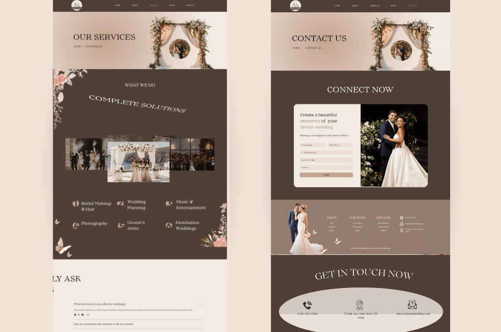Open Contact in the Contact page navbar
Image resolution: width=501 pixels, height=332 pixels.
pyautogui.click(x=412, y=6)
